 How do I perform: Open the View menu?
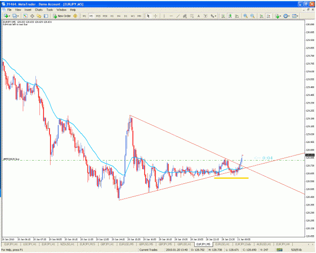[x=18, y=10]
